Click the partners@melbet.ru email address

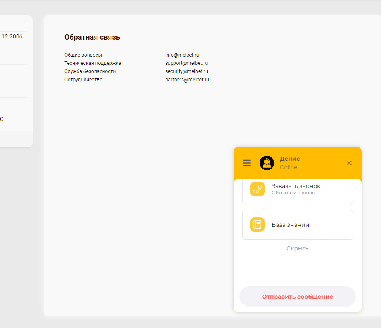click(187, 80)
